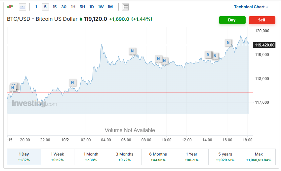Switch to the 1 Week range tab
Screen dimensions: 281x171
pyautogui.click(x=58, y=157)
